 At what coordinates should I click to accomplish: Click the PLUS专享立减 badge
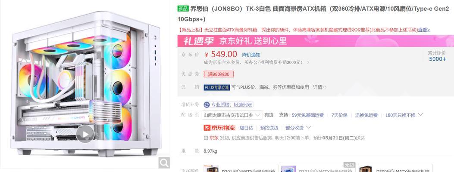pos(216,87)
